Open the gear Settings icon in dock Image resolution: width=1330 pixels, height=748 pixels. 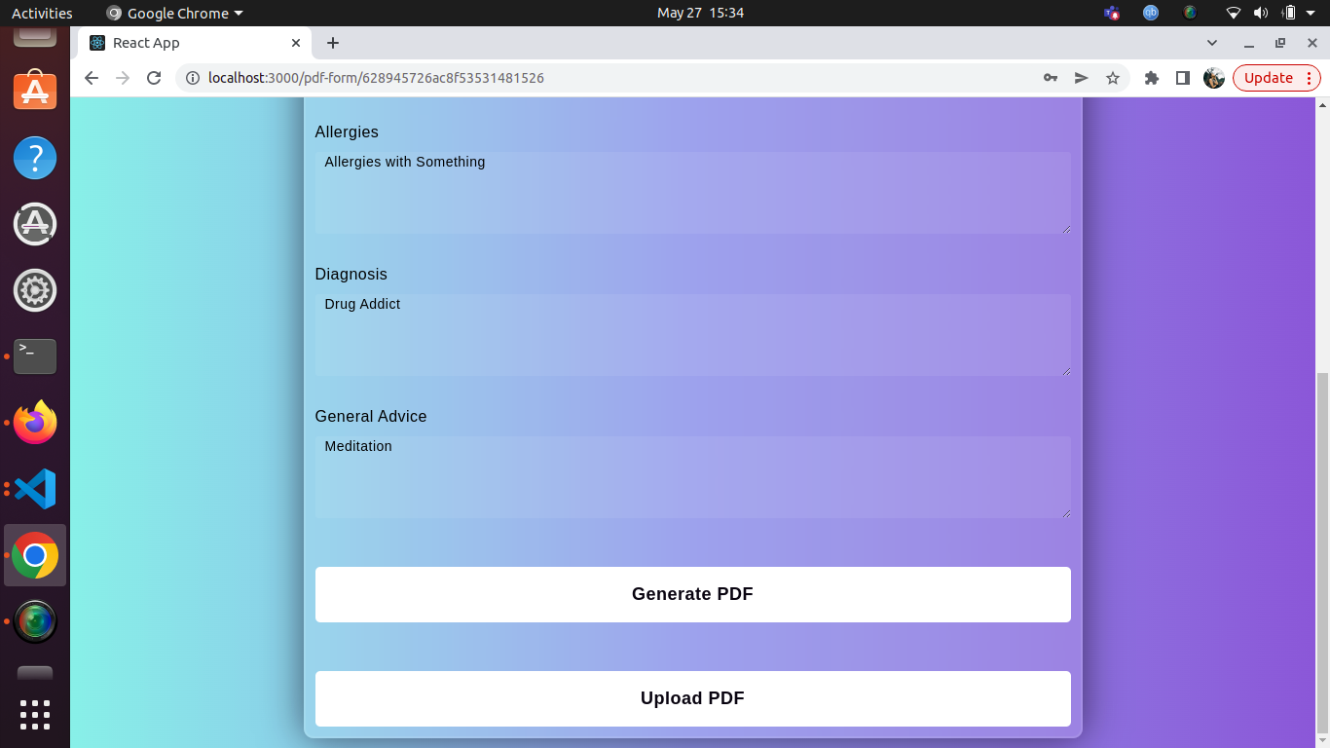(x=35, y=290)
